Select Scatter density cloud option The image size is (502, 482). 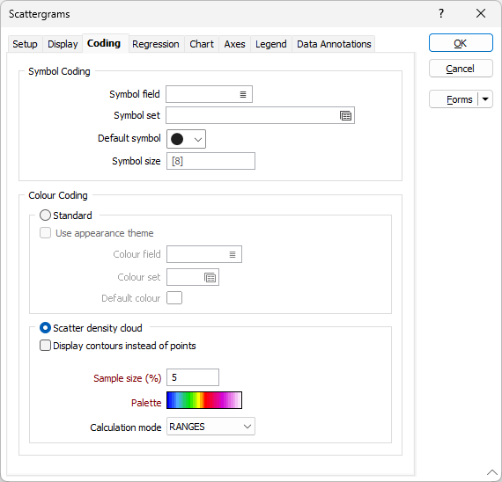[45, 328]
